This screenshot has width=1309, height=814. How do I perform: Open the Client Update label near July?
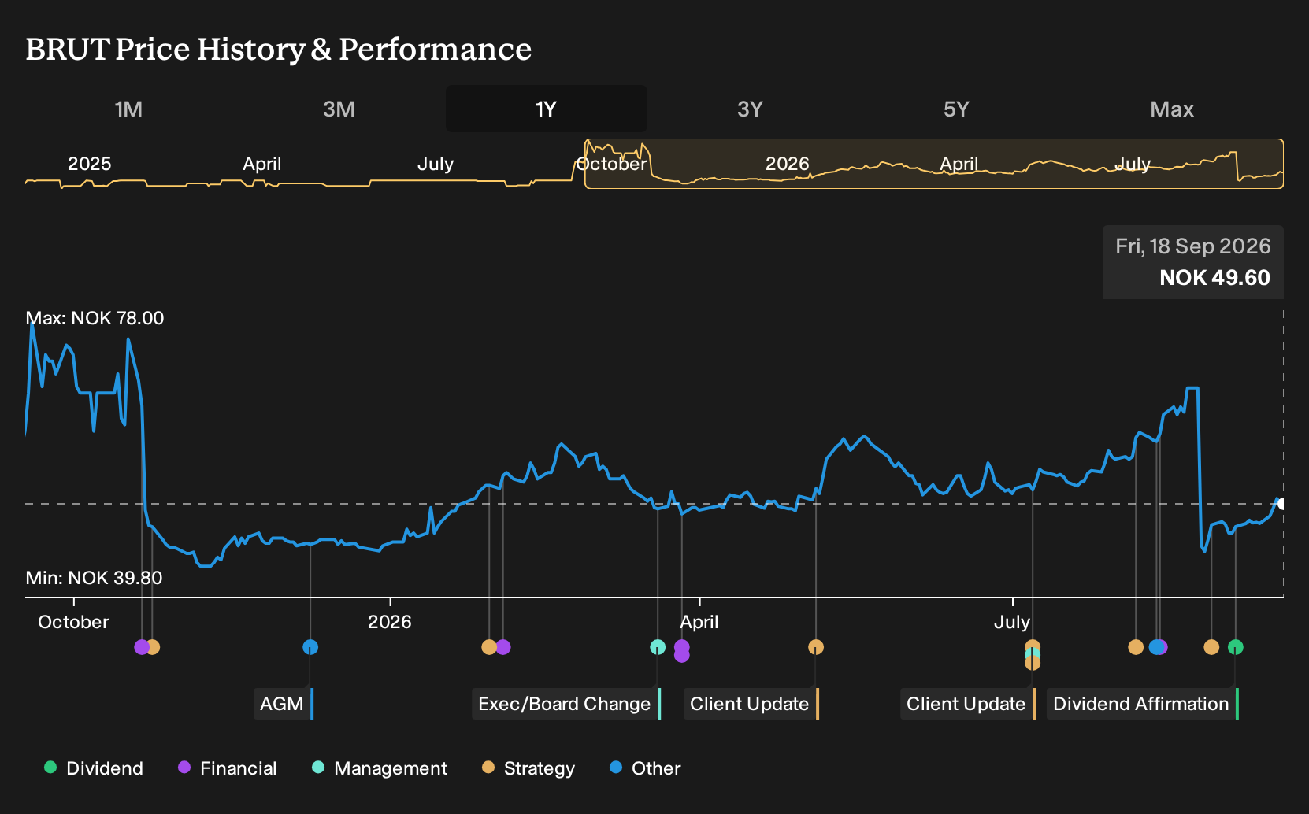pyautogui.click(x=968, y=704)
